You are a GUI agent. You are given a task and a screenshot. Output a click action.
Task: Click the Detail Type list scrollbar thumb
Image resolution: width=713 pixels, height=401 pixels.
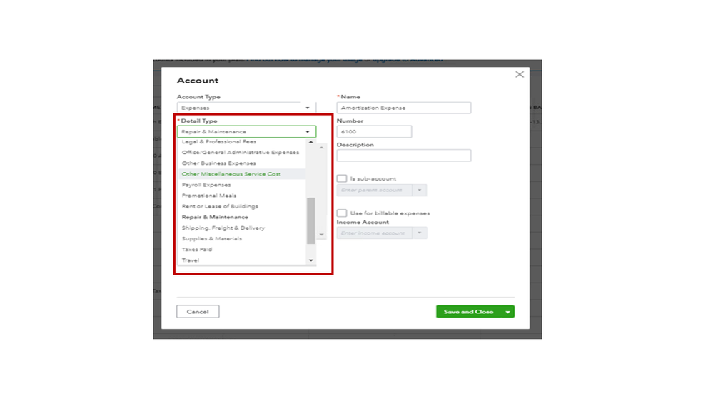pyautogui.click(x=311, y=220)
